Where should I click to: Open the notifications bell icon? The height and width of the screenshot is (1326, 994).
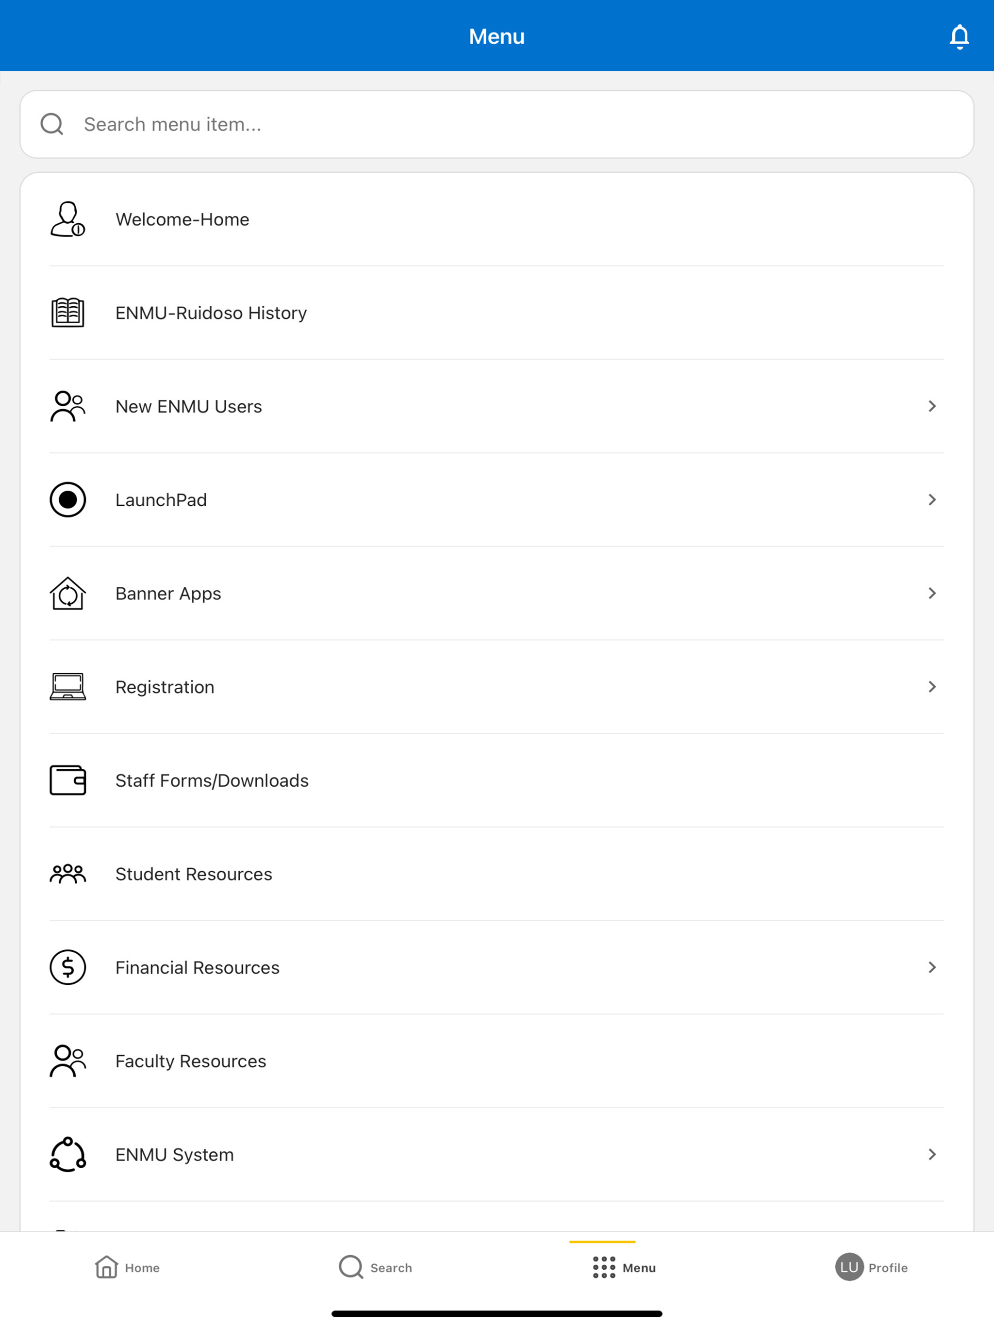click(959, 36)
